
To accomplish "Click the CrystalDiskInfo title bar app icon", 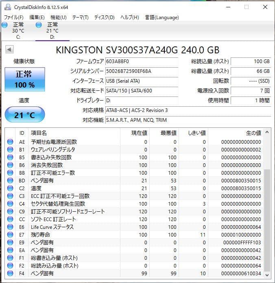I will coord(8,7).
